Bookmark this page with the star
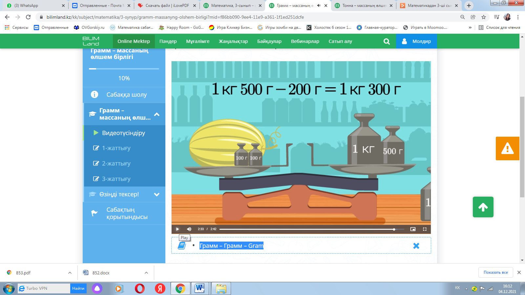This screenshot has height=295, width=525. click(484, 17)
